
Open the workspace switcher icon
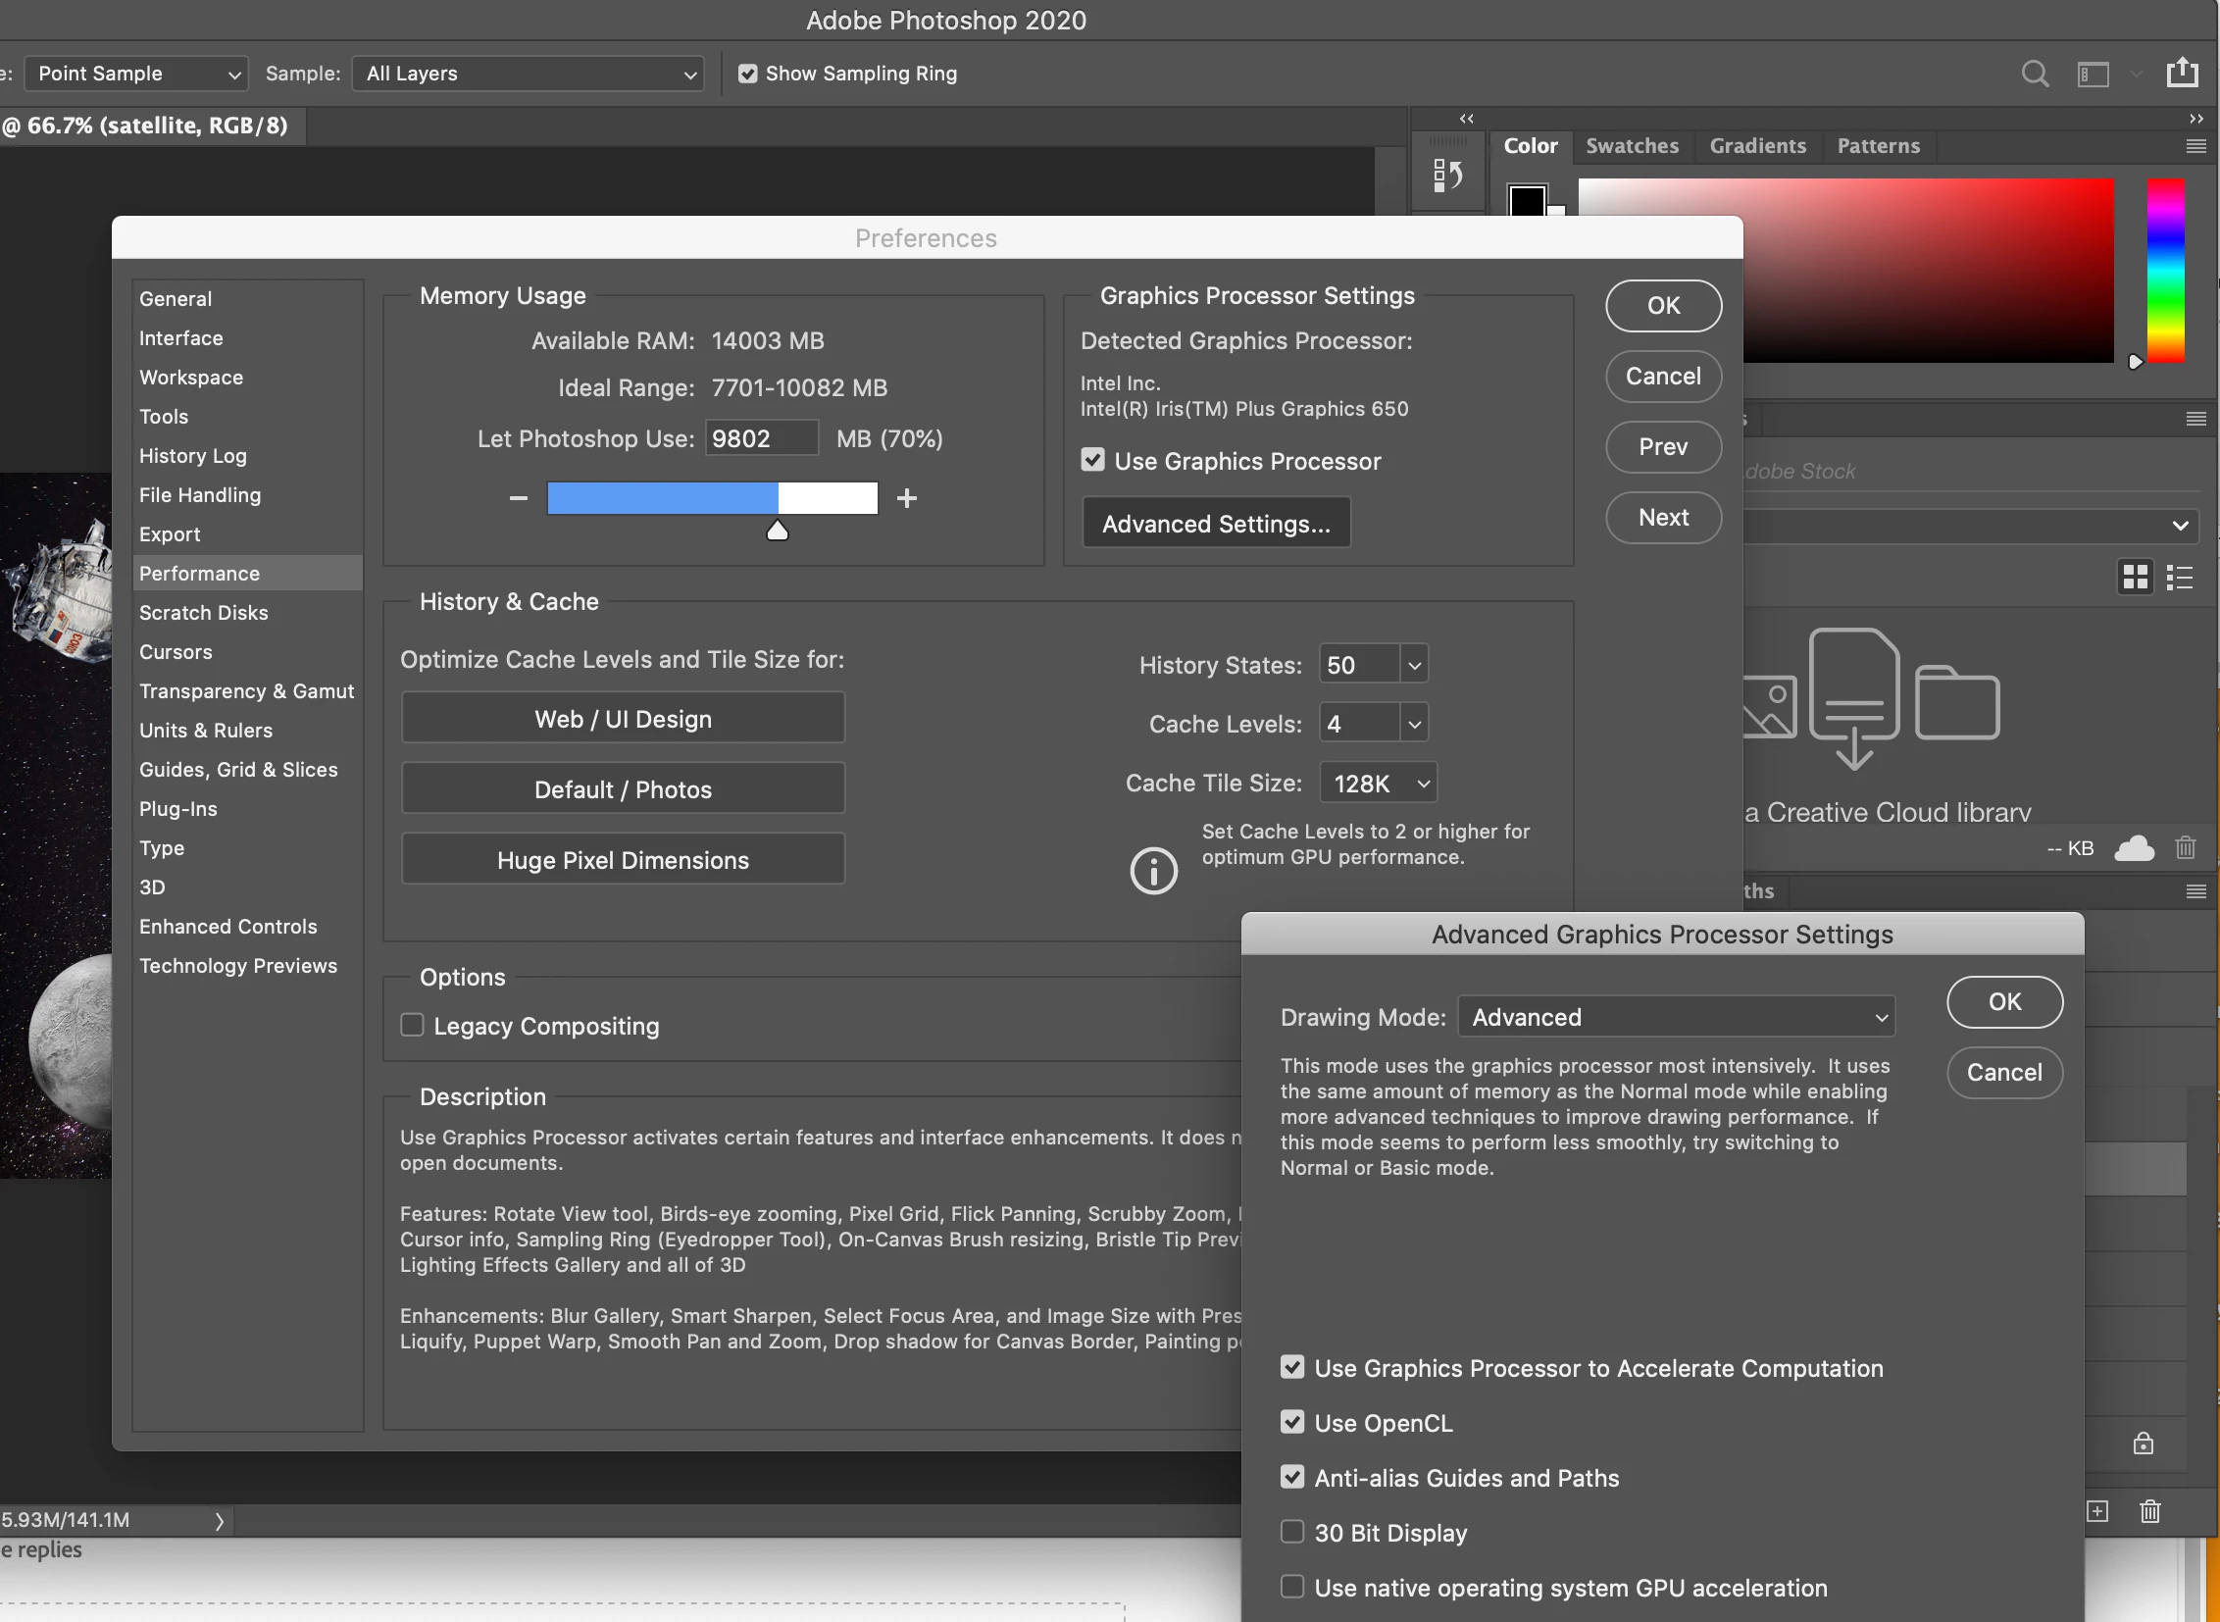click(x=2093, y=74)
